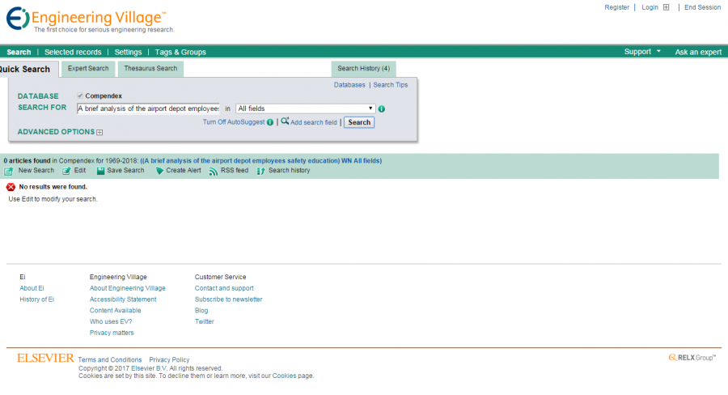
Task: Open the Blog footer link
Action: point(201,311)
